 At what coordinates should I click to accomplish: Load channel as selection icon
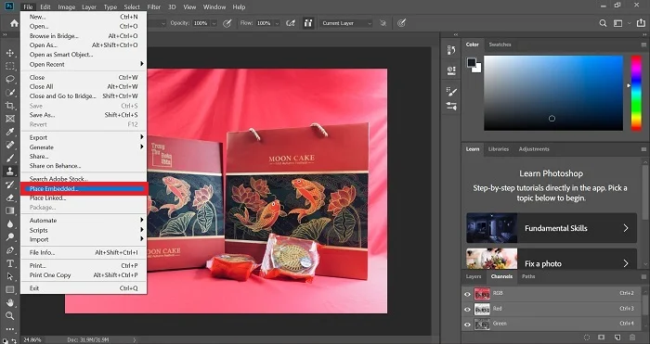[x=587, y=338]
